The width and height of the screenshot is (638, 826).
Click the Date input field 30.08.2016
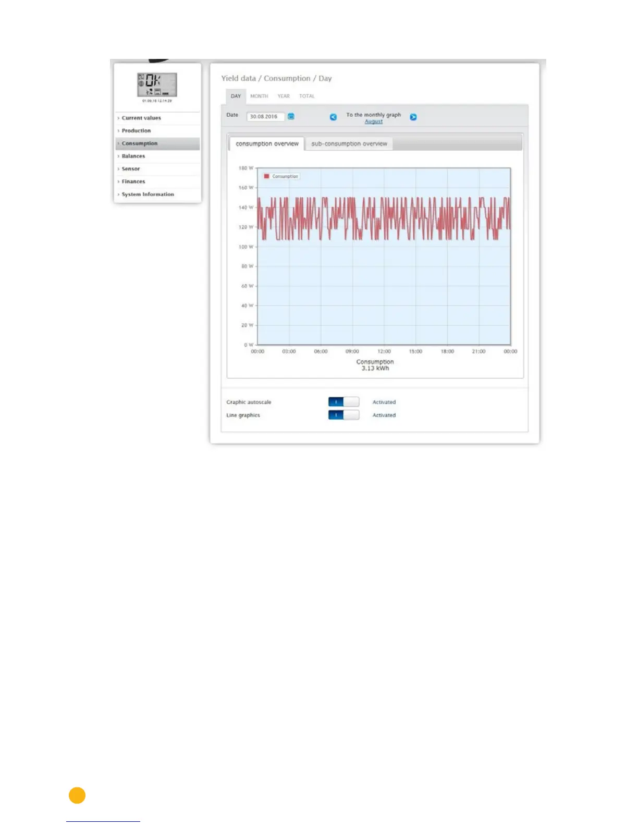tap(265, 116)
